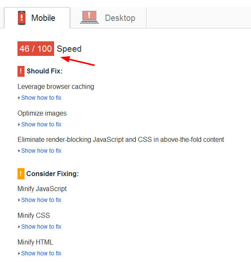The height and width of the screenshot is (262, 251).
Task: Click the Speed label beside the score
Action: click(69, 49)
